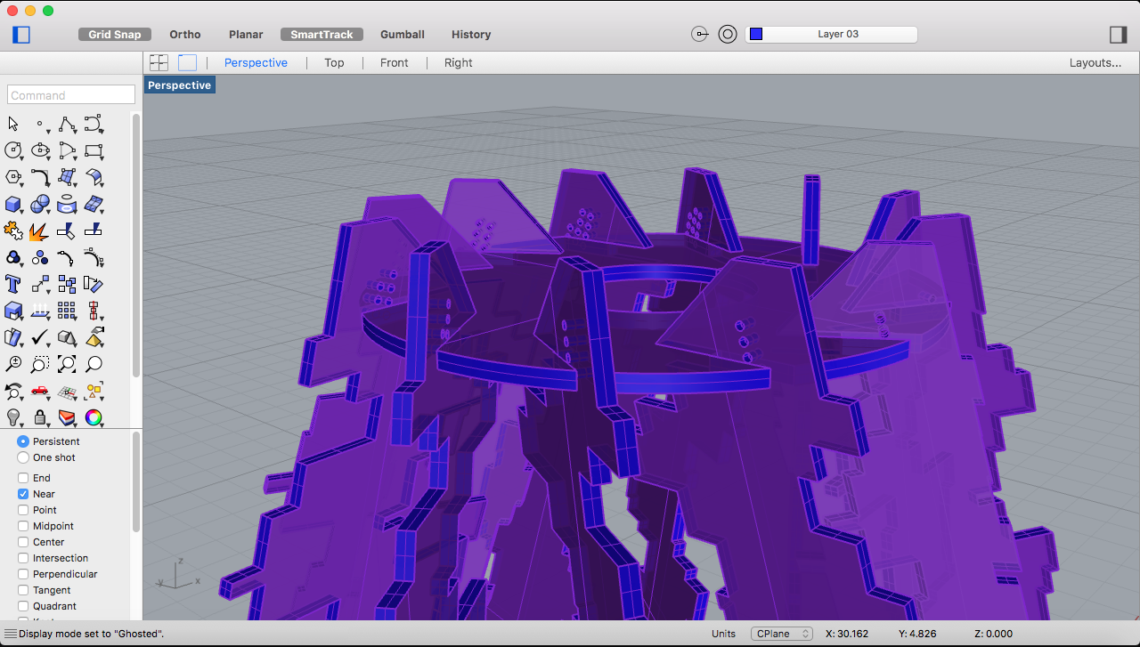1140x647 pixels.
Task: Open the Boolean Union spheres tool
Action: click(x=40, y=204)
